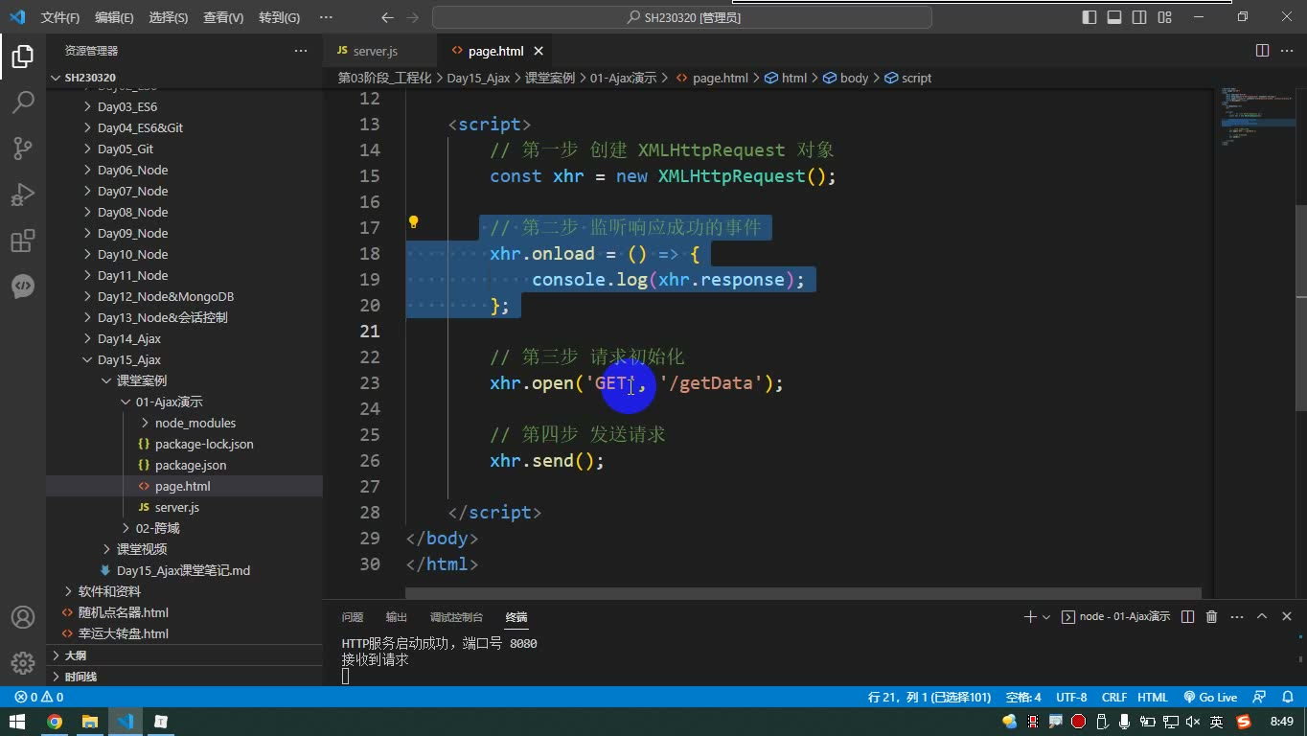Split the editor to the right
Image resolution: width=1307 pixels, height=736 pixels.
(1262, 51)
